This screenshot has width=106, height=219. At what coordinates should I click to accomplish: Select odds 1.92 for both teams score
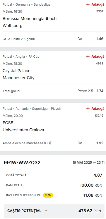pyautogui.click(x=100, y=143)
